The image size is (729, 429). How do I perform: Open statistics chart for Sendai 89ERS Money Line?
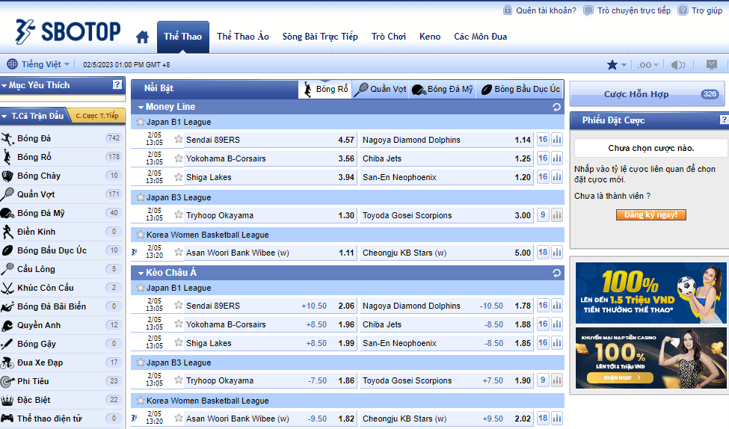click(x=557, y=140)
